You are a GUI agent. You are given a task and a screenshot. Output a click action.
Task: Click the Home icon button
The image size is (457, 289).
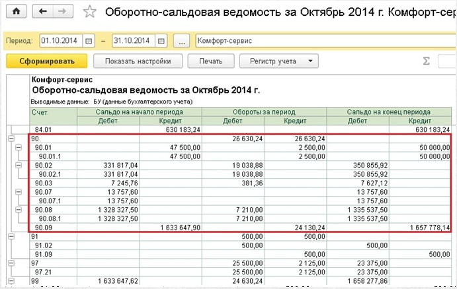tap(17, 12)
